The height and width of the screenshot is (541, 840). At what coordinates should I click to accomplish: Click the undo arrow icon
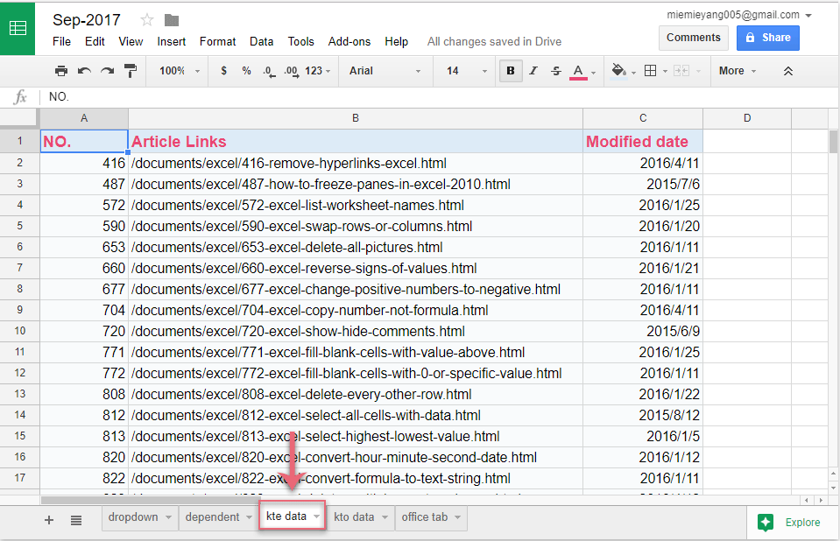tap(84, 71)
